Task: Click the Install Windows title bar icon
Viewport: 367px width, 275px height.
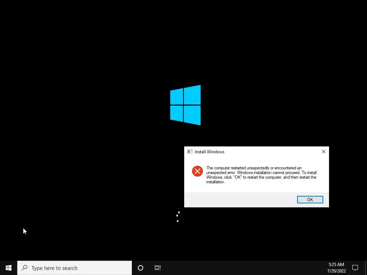Action: point(190,151)
